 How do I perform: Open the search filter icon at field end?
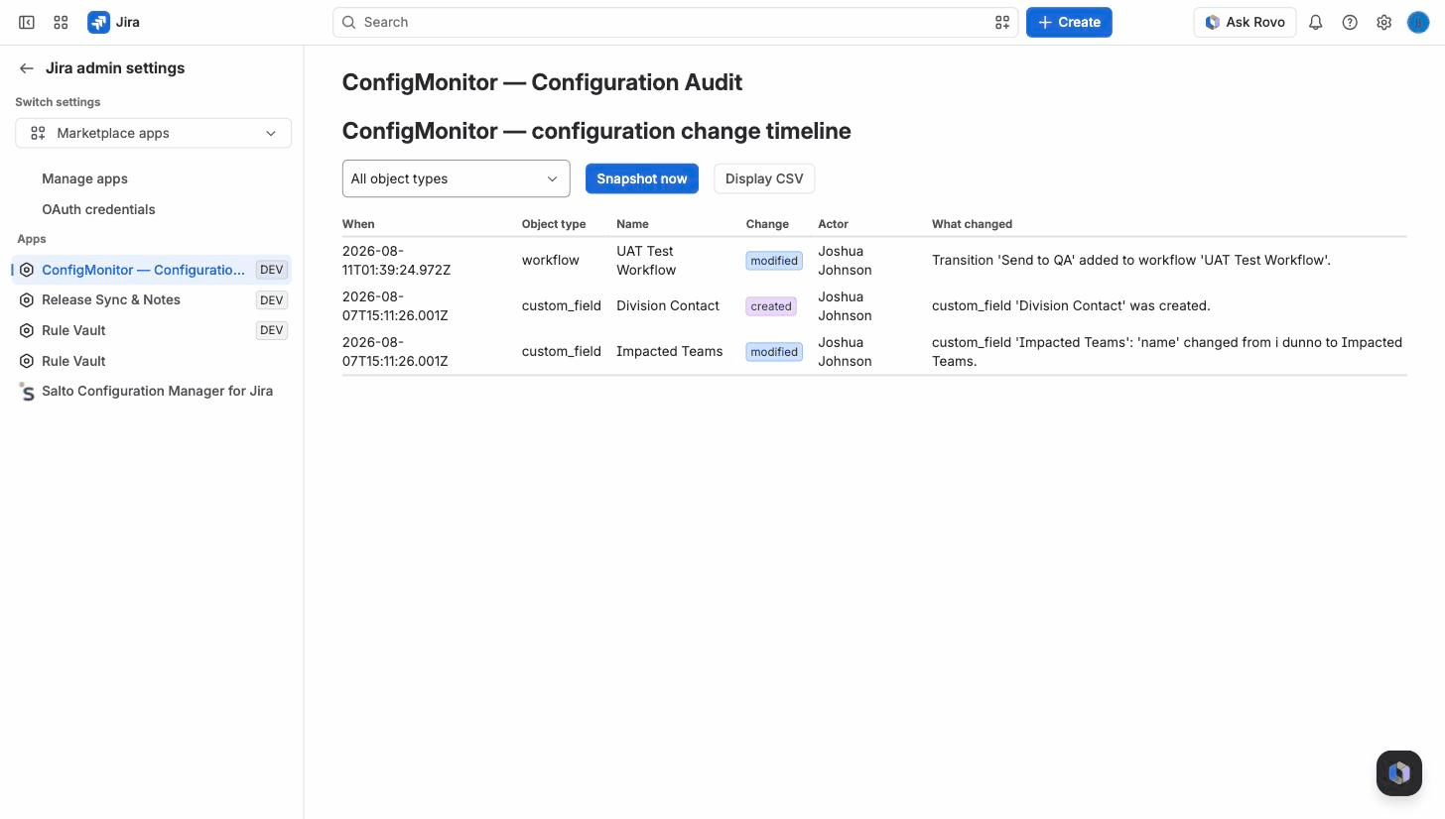click(x=1002, y=22)
